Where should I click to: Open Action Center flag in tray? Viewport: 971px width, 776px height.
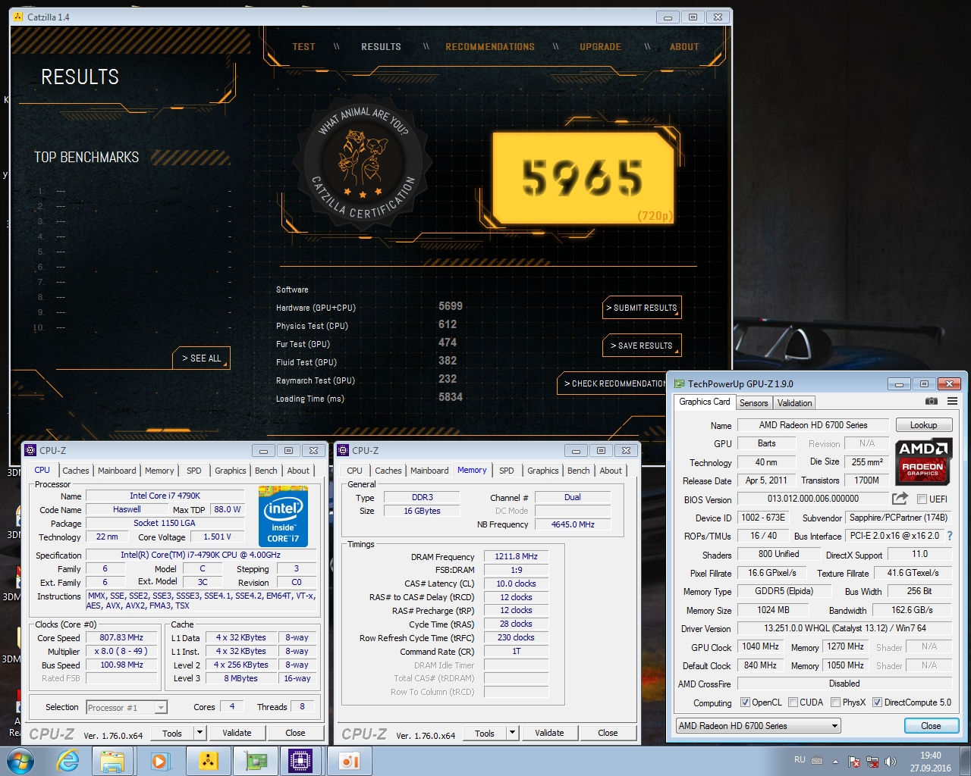coord(854,761)
